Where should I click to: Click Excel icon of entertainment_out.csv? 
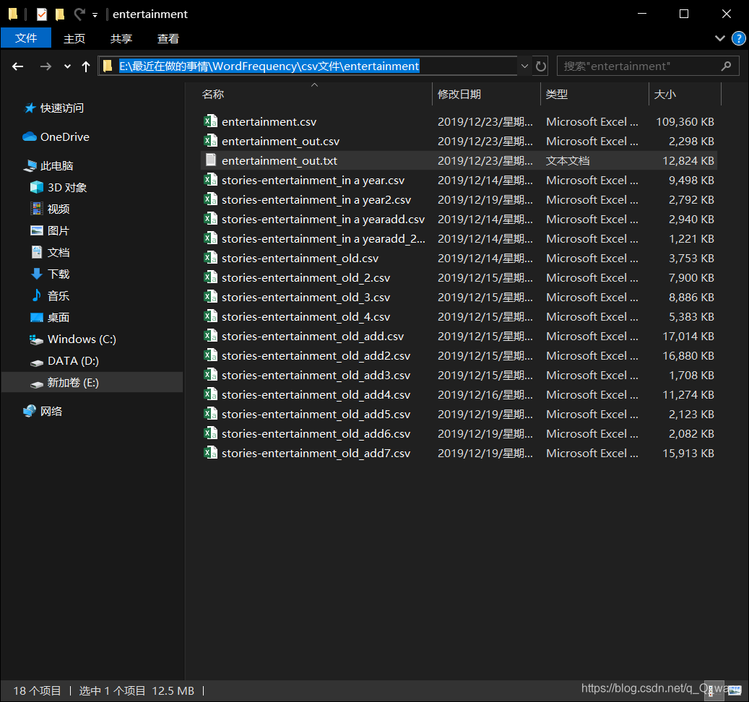pyautogui.click(x=211, y=141)
